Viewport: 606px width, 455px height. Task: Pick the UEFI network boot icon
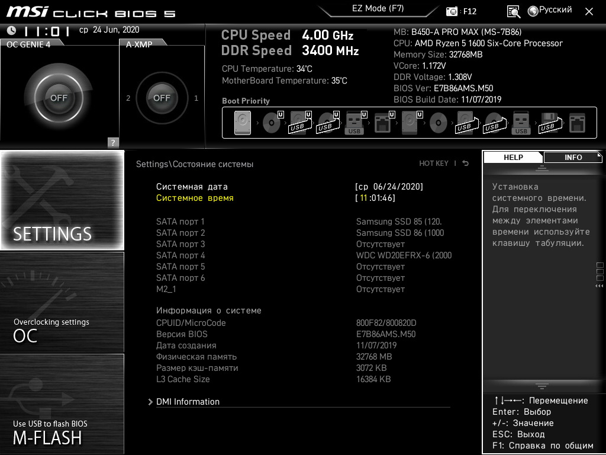click(x=383, y=123)
